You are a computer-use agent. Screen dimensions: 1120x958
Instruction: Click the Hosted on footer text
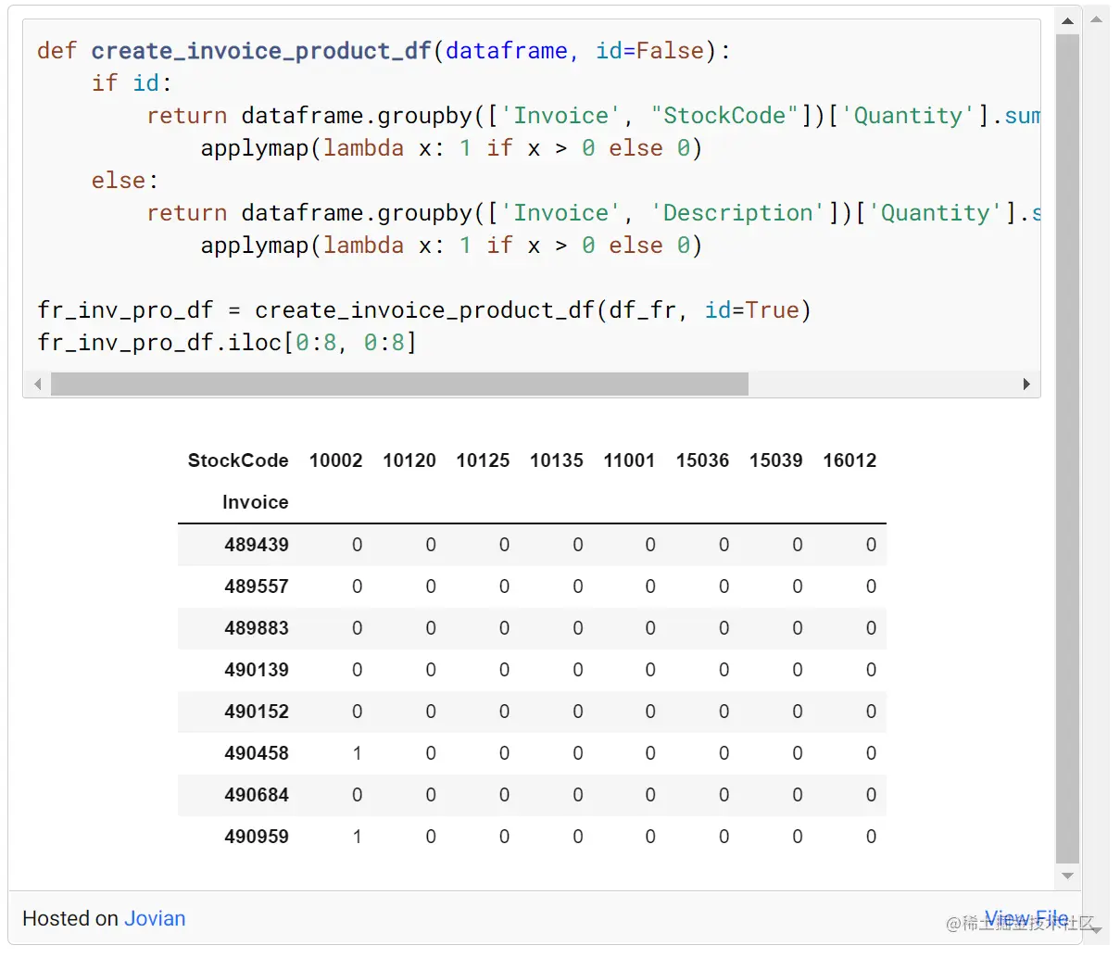(70, 918)
